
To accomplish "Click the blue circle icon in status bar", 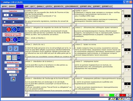I will (x=117, y=99).
